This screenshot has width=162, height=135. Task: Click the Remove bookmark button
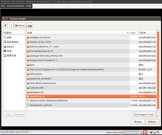(20, 115)
